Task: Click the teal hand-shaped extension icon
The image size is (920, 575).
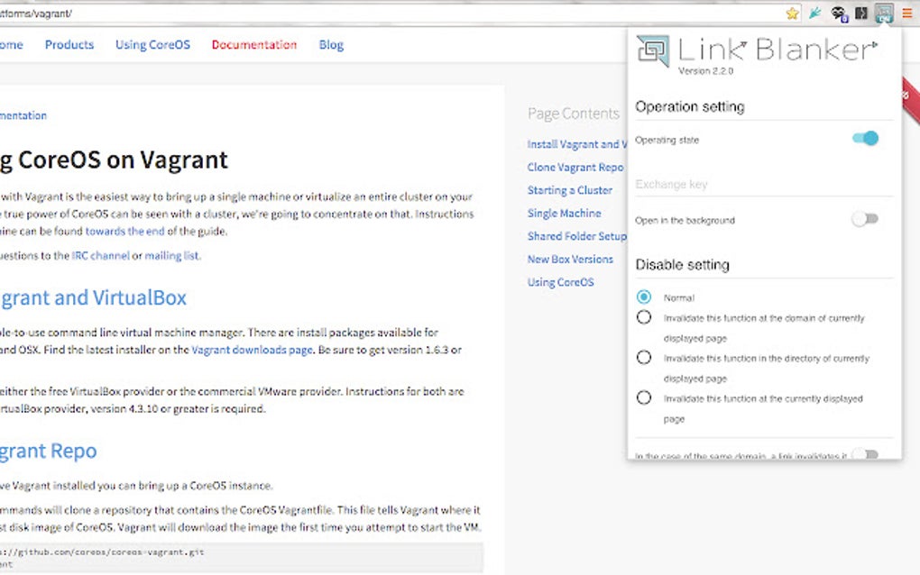Action: pos(814,13)
